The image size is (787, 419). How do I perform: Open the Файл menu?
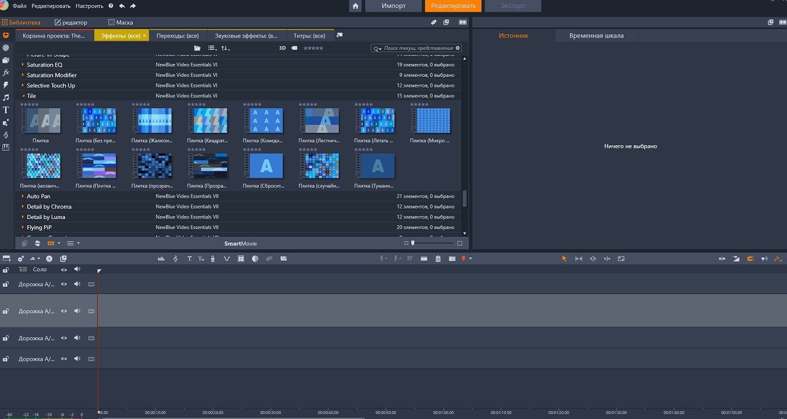(19, 6)
